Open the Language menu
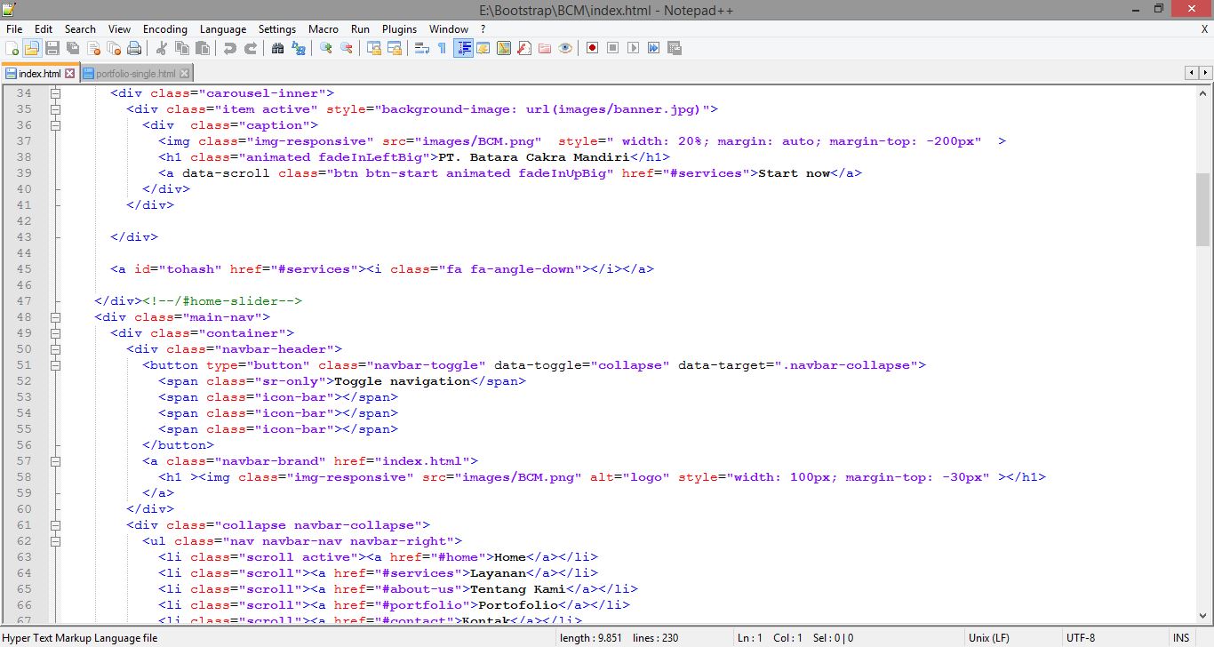Image resolution: width=1214 pixels, height=647 pixels. [223, 28]
